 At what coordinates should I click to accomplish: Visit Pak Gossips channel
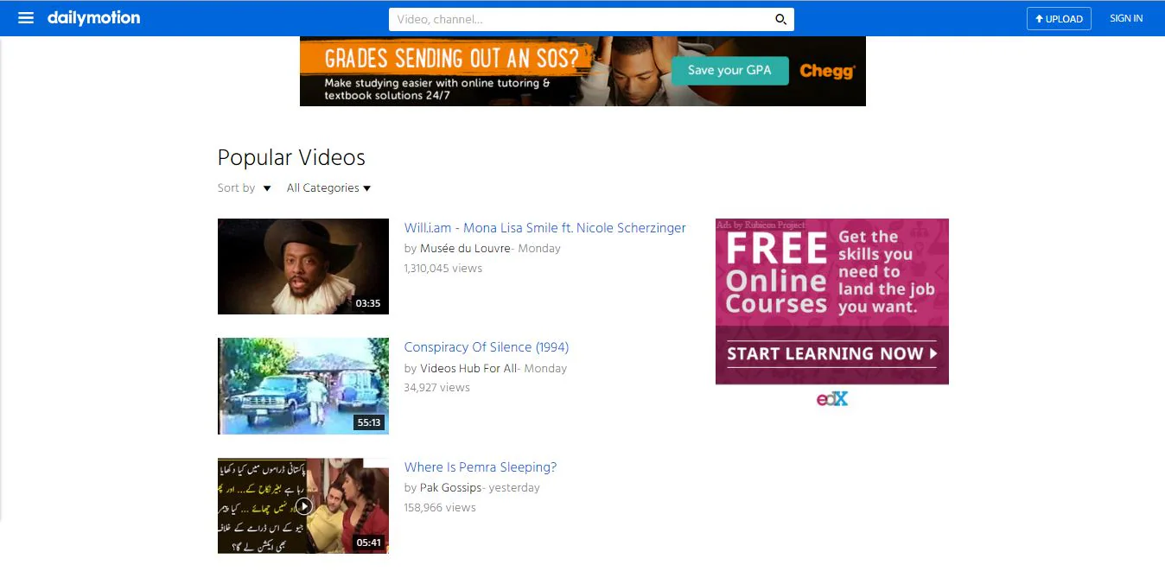(x=451, y=488)
